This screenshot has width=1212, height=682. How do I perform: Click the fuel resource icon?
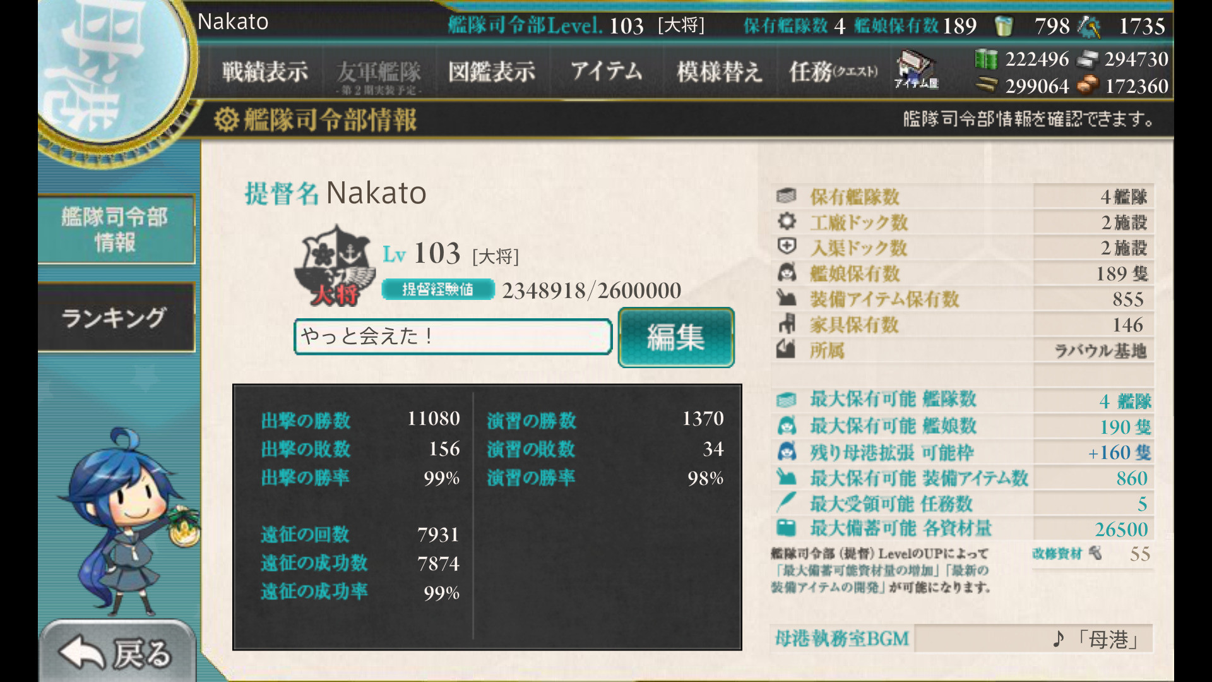(986, 59)
